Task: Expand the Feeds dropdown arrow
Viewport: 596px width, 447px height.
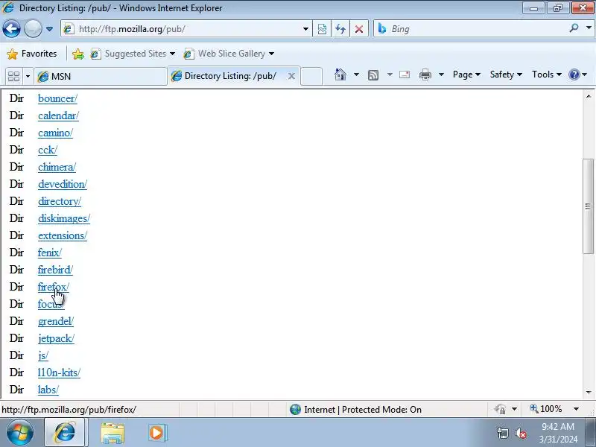Action: click(390, 74)
